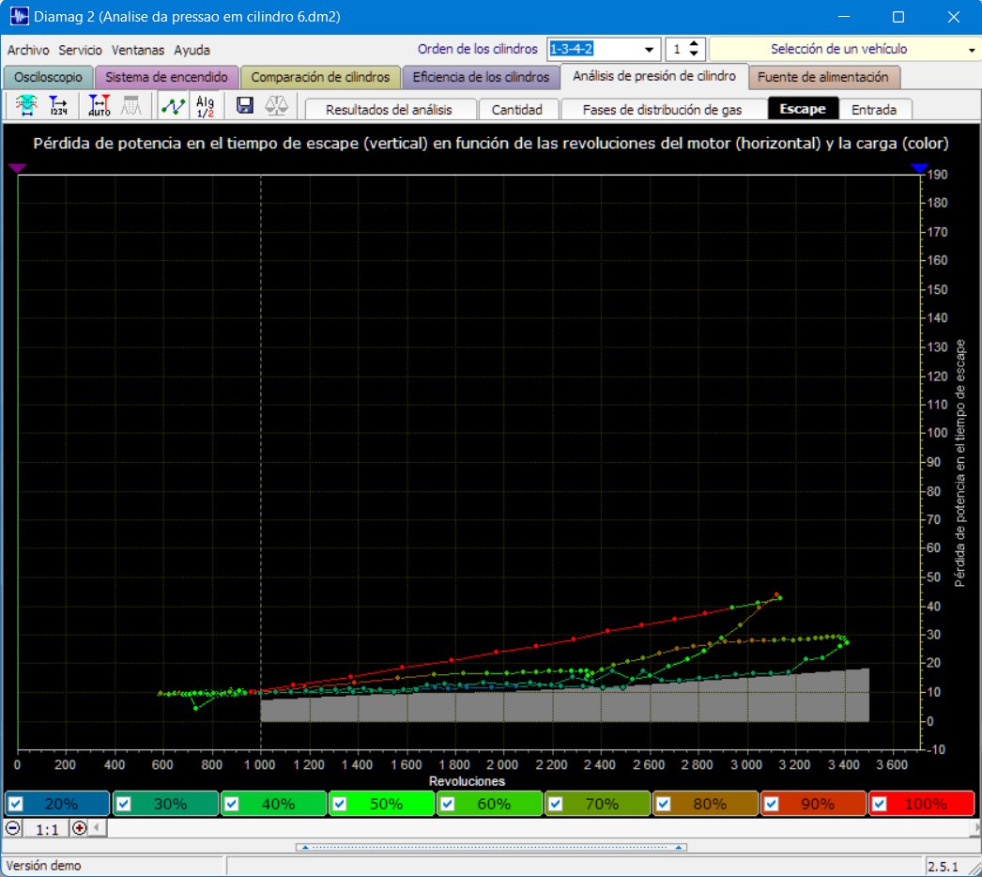Image resolution: width=982 pixels, height=877 pixels.
Task: Click the purple triangle marker above chart
Action: click(18, 168)
